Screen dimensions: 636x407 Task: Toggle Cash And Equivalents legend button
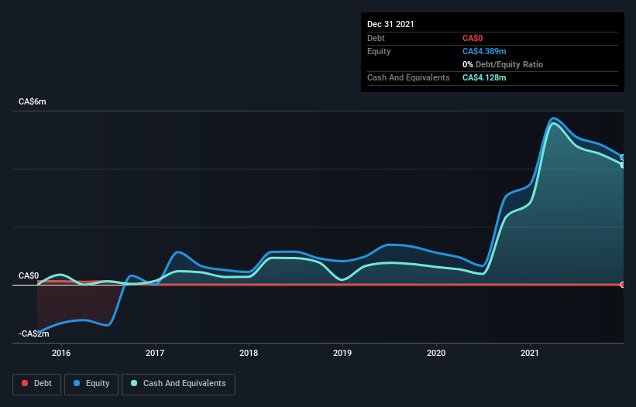178,384
